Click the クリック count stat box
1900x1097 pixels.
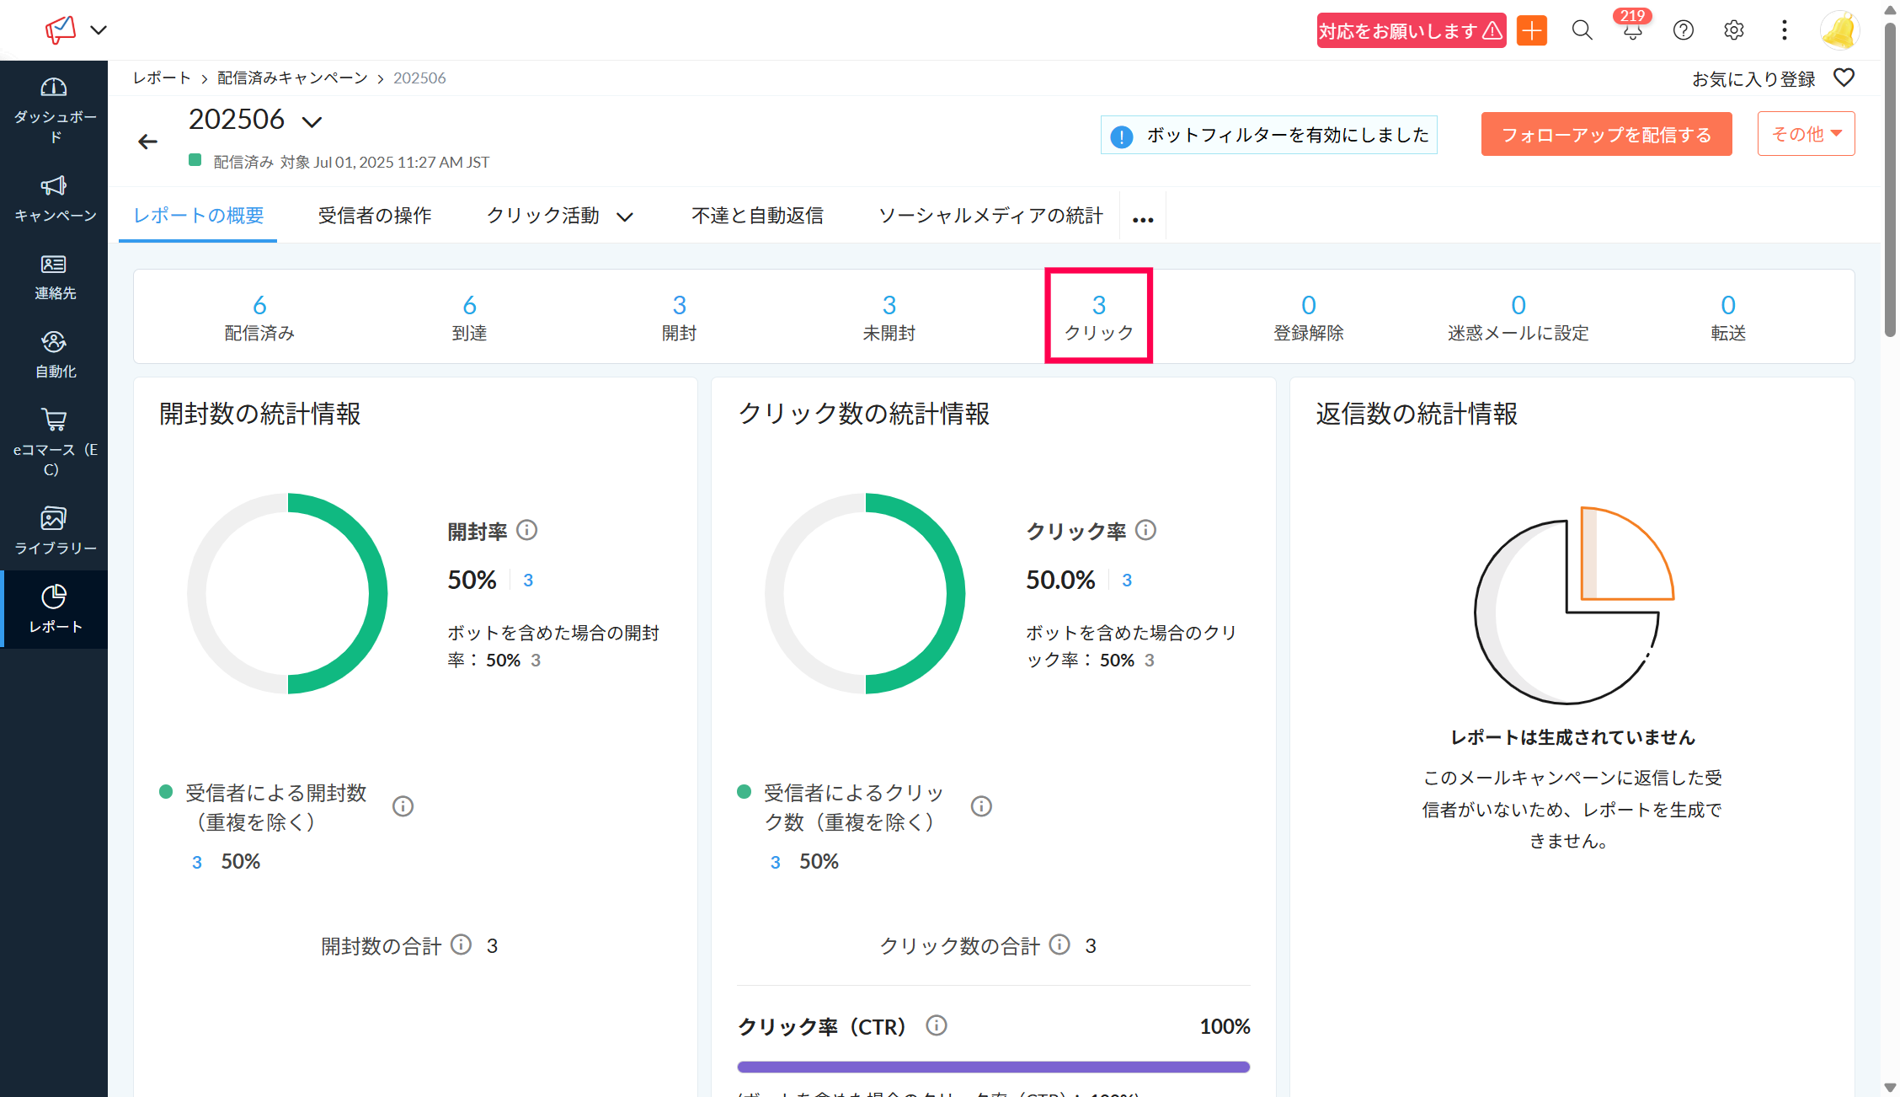coord(1098,317)
